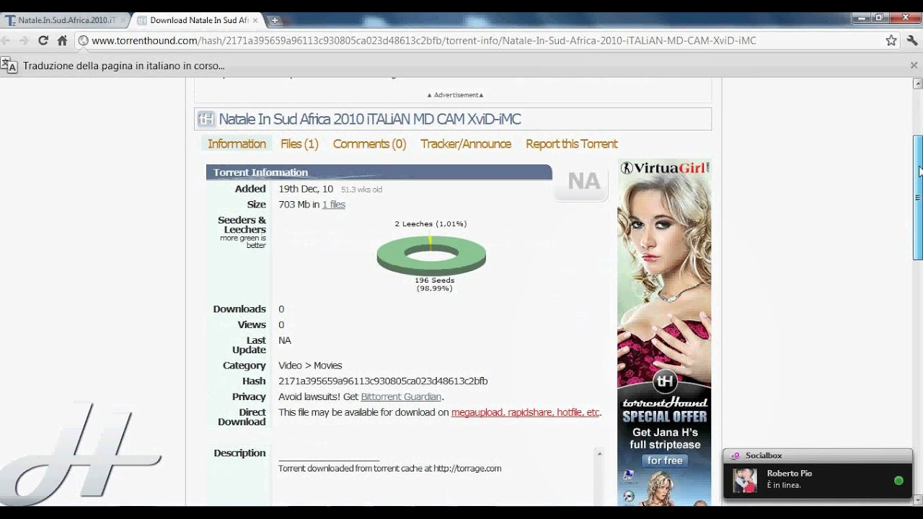Image resolution: width=923 pixels, height=519 pixels.
Task: Open the Tracker/Announce tab
Action: tap(466, 143)
